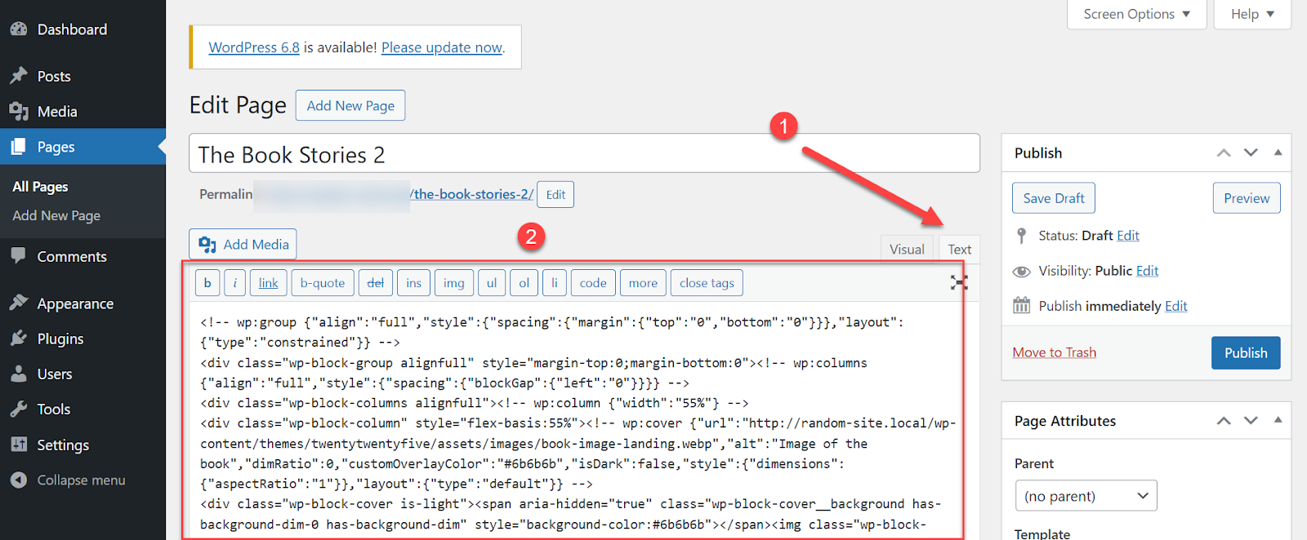The image size is (1307, 540).
Task: Open the Dashboard menu icon
Action: tap(19, 29)
